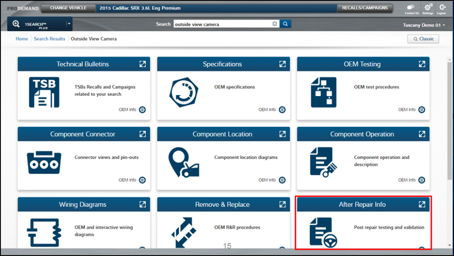Click the OEM Testing flowchart icon
Viewport: 454px width, 256px height.
323,92
